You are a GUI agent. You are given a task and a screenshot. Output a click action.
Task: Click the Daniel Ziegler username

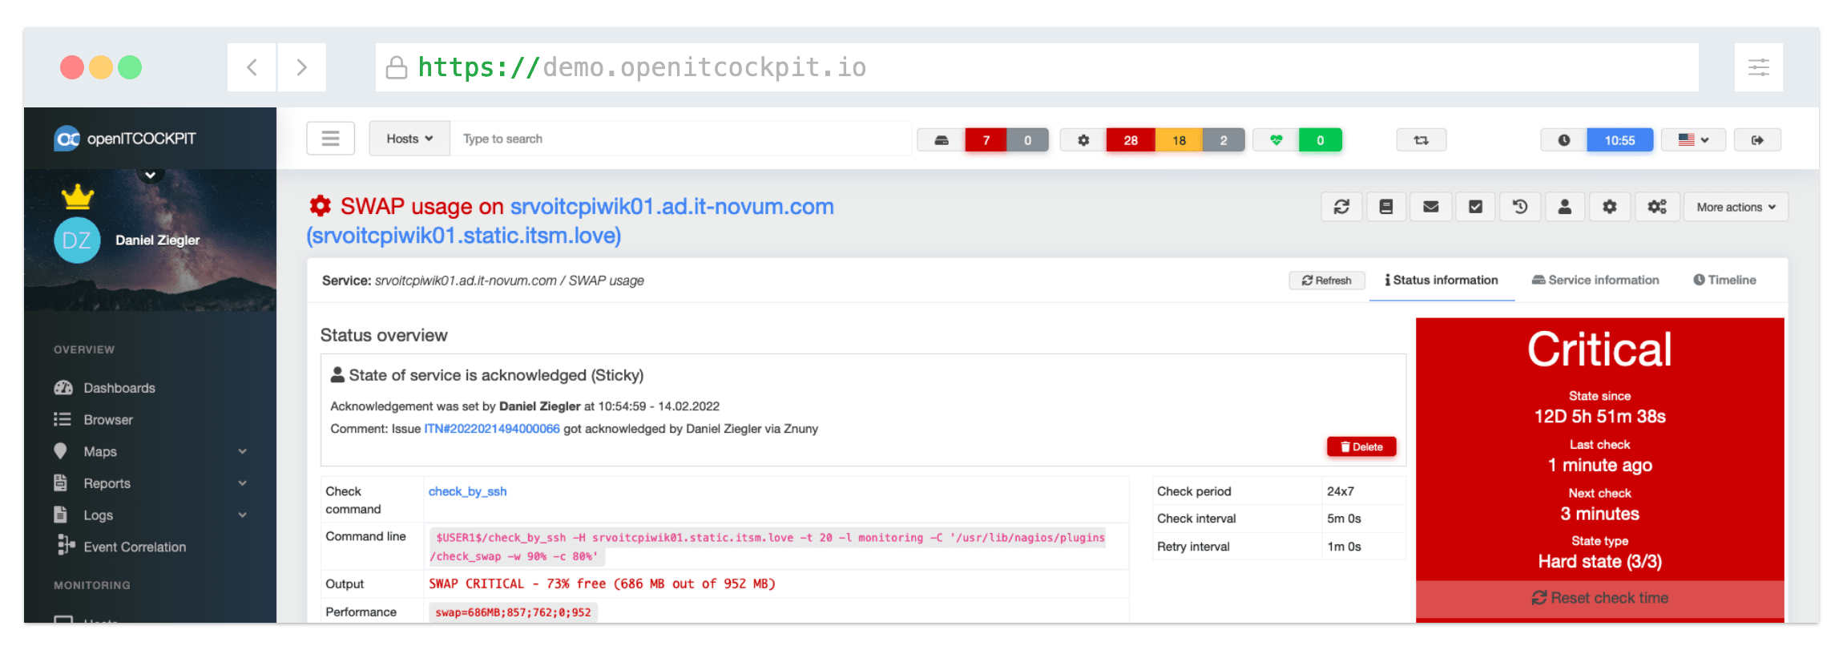point(157,240)
